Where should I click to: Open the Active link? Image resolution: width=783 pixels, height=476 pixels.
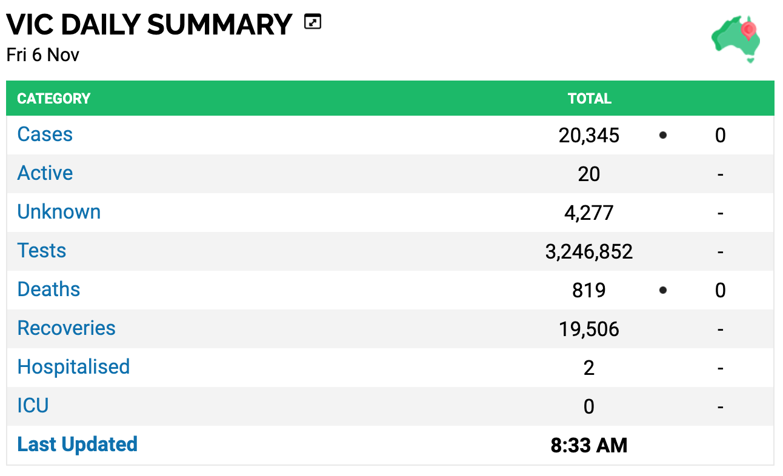click(45, 173)
